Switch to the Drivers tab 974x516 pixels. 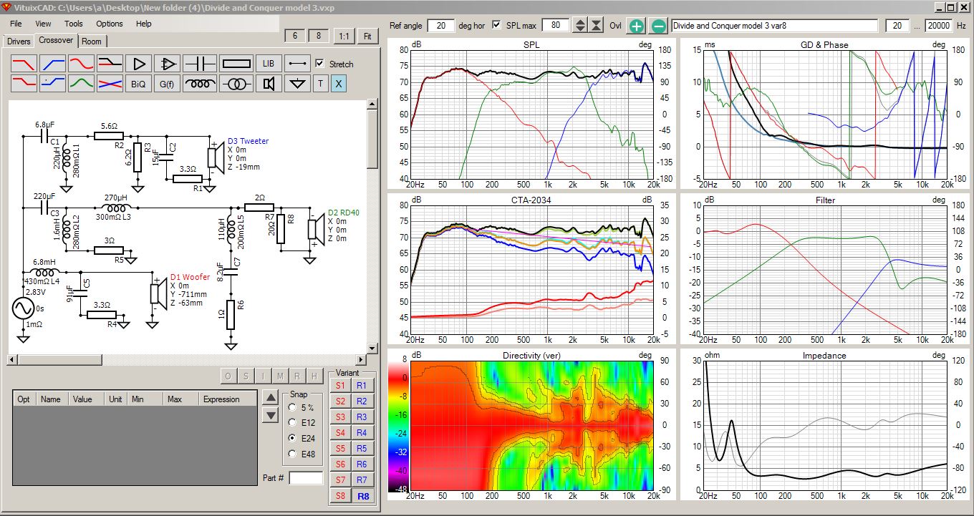[x=19, y=41]
